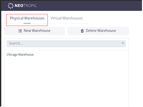Click the magnifier icon in the search box
The width and height of the screenshot is (143, 107).
(x=123, y=43)
